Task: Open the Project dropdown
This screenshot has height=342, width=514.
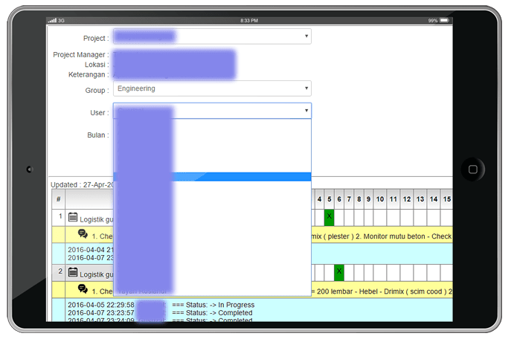Action: 212,36
